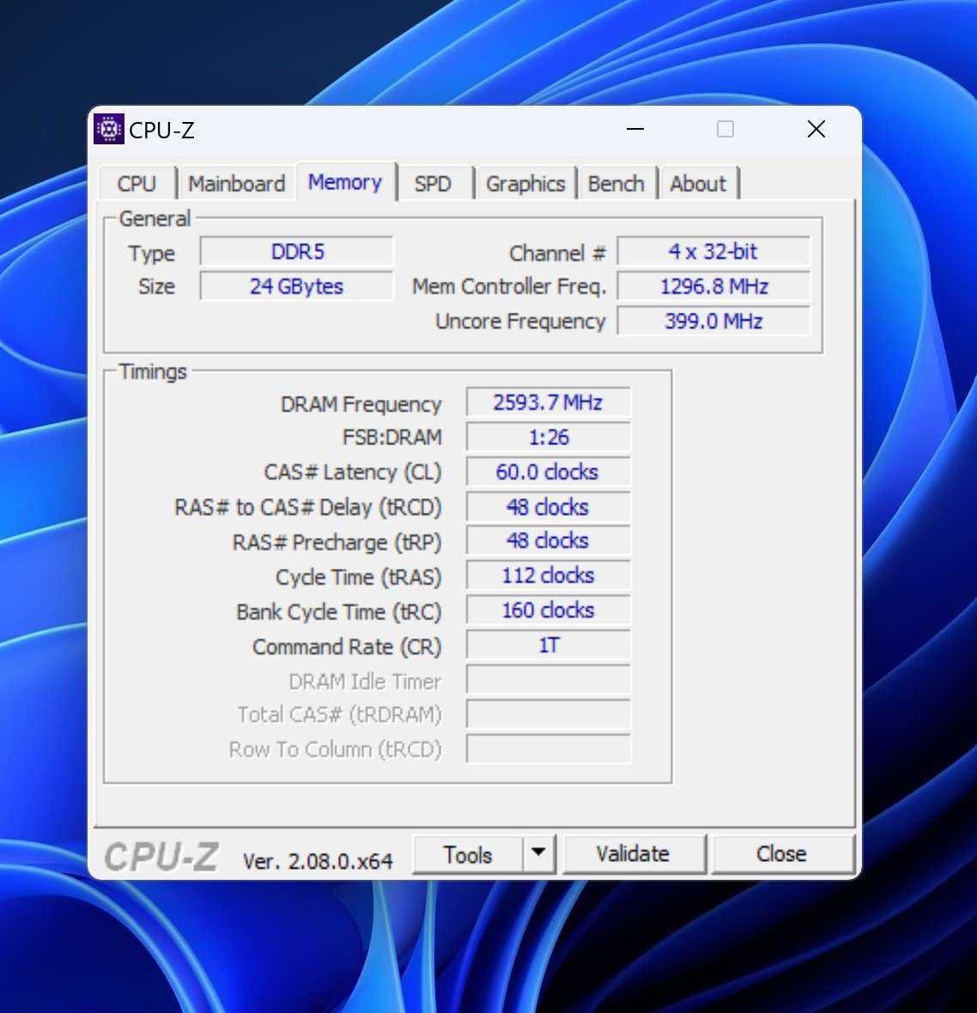This screenshot has width=977, height=1013.
Task: Click the empty DRAM Idle Timer field
Action: [549, 680]
